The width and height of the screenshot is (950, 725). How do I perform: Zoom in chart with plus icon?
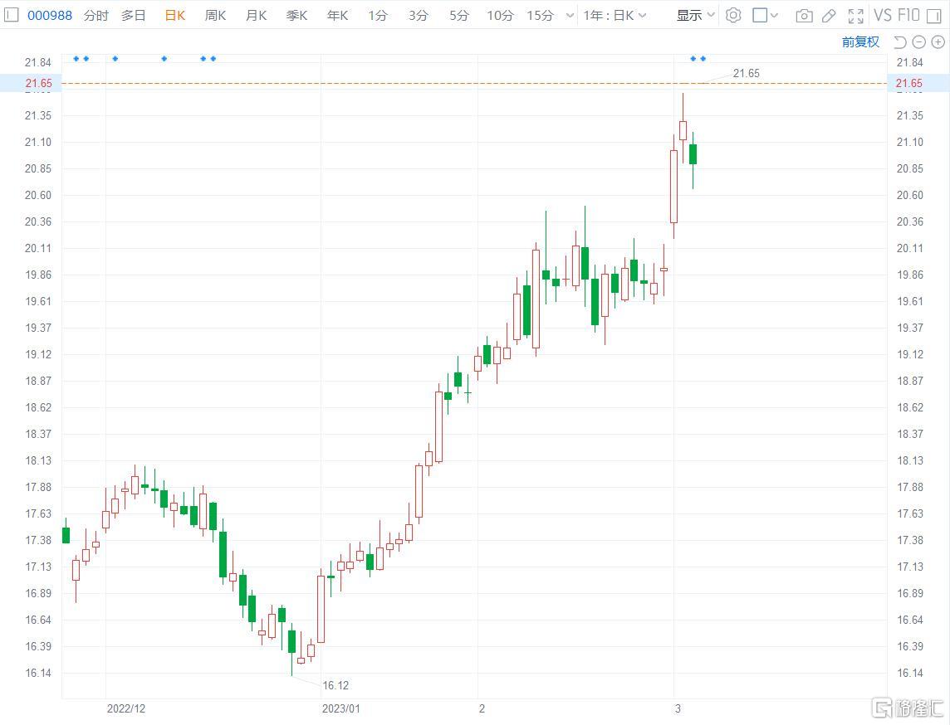(937, 42)
